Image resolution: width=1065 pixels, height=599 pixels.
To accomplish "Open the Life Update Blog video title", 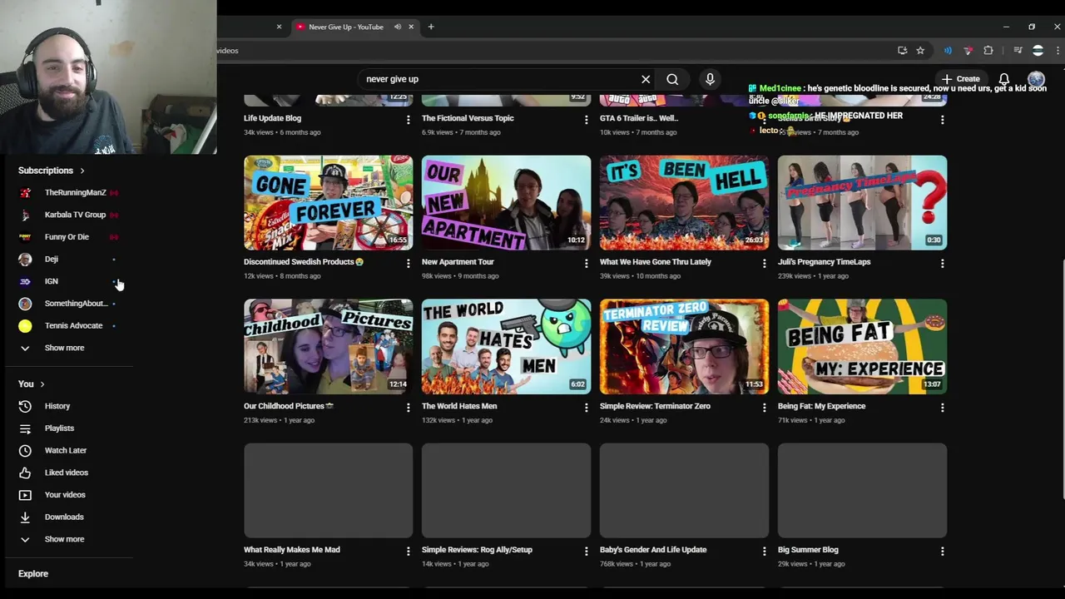I will (x=272, y=118).
